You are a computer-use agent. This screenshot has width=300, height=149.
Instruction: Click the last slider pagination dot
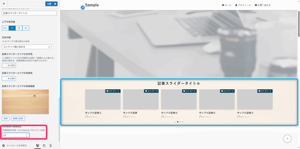point(183,122)
